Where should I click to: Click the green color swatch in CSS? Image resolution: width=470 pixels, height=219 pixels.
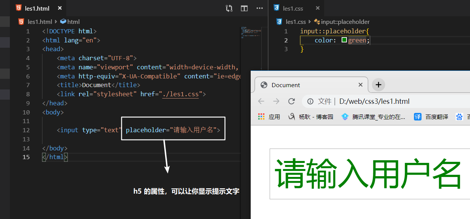[344, 40]
